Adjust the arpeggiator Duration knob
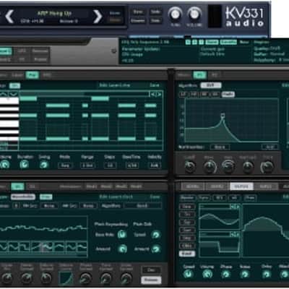This screenshot has height=289, width=289. coord(24,165)
